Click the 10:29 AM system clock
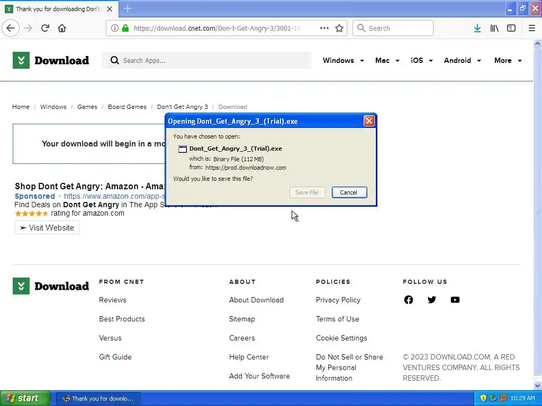The height and width of the screenshot is (406, 542). pos(522,398)
